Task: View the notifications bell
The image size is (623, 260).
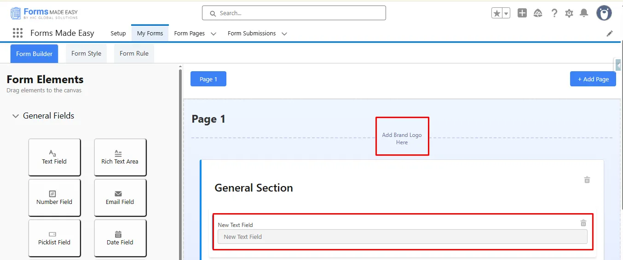Action: tap(584, 13)
